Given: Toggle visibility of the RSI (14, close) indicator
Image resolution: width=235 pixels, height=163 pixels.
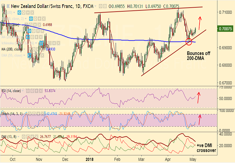Looking at the screenshot, I should click(x=28, y=91).
